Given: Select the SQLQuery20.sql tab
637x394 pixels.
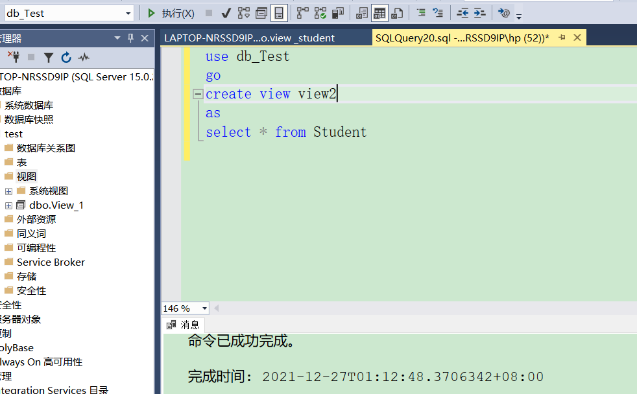Looking at the screenshot, I should pos(463,38).
